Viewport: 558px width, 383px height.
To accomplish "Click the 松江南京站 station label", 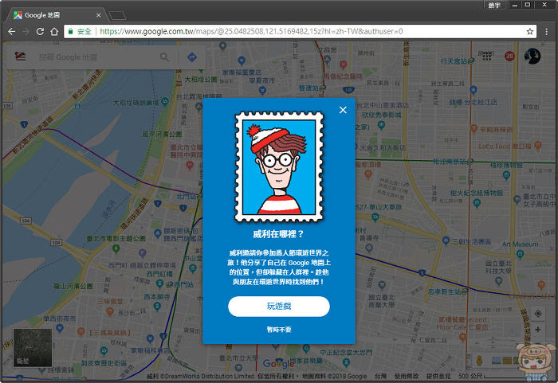I will tap(450, 161).
